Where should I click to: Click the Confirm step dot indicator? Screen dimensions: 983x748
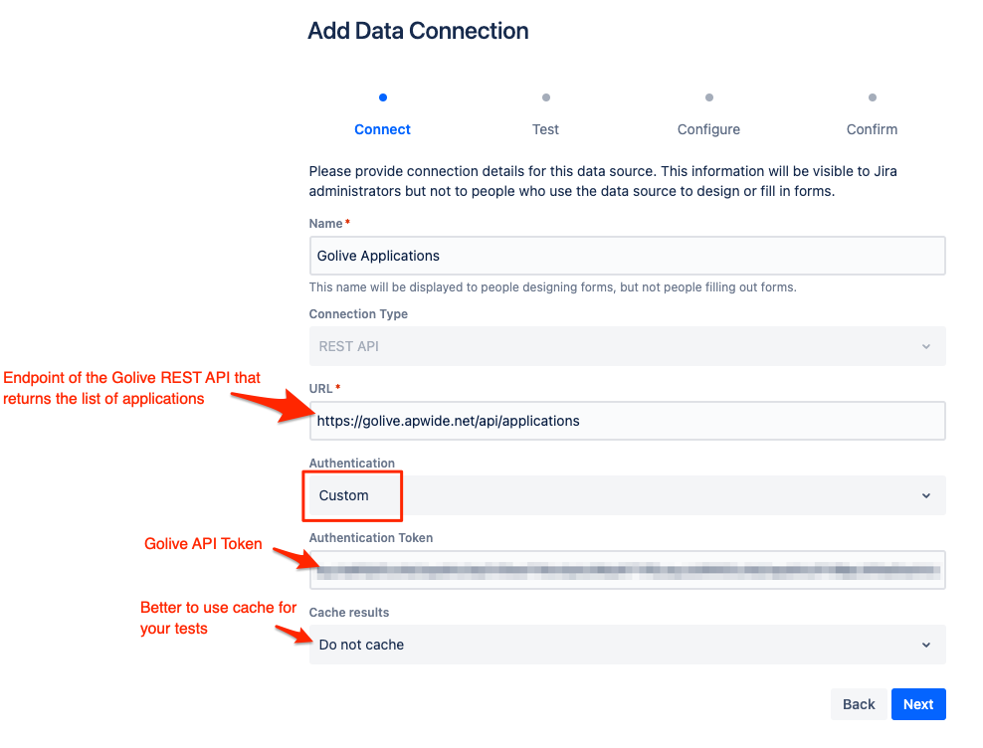(x=873, y=97)
